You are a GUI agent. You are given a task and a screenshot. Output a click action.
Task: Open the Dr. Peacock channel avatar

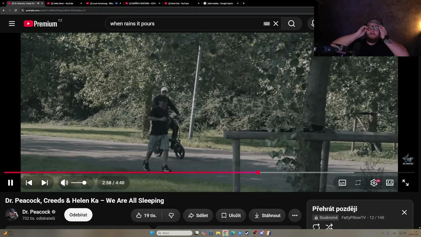(x=12, y=215)
